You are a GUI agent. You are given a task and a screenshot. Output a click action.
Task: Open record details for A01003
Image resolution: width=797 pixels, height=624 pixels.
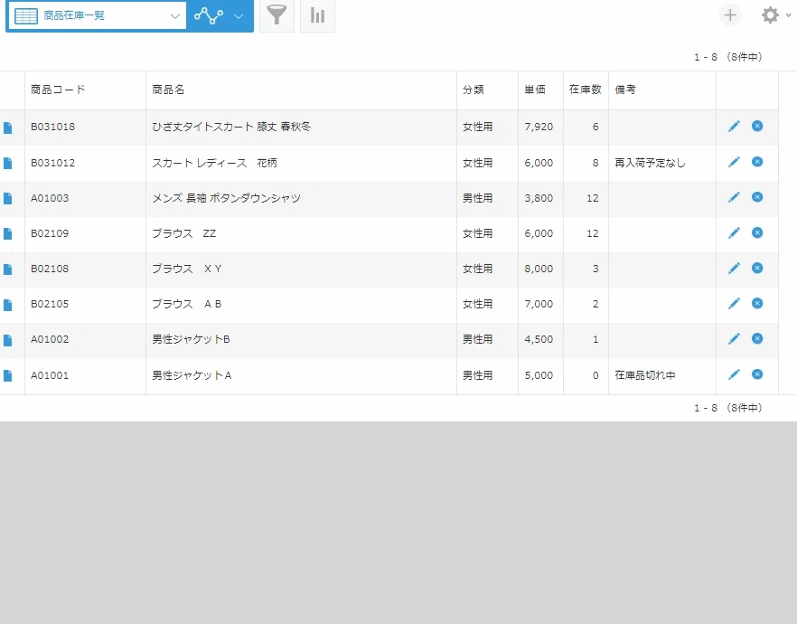point(7,198)
